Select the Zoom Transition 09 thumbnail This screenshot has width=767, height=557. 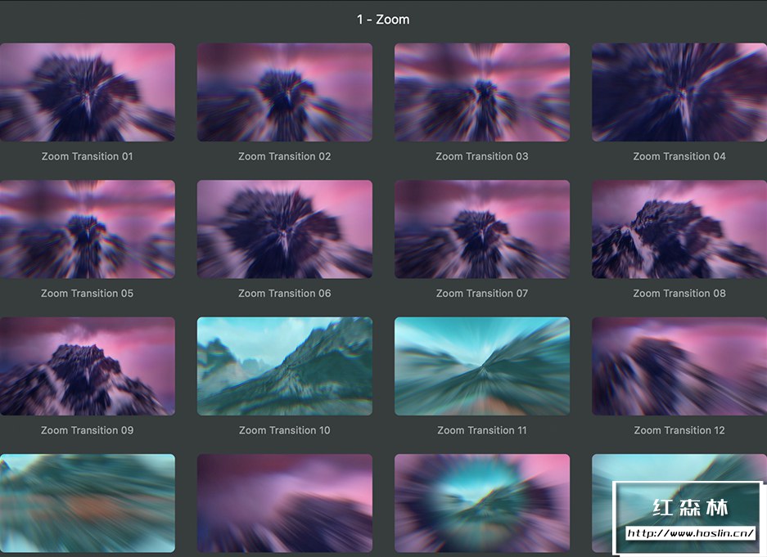pos(87,366)
